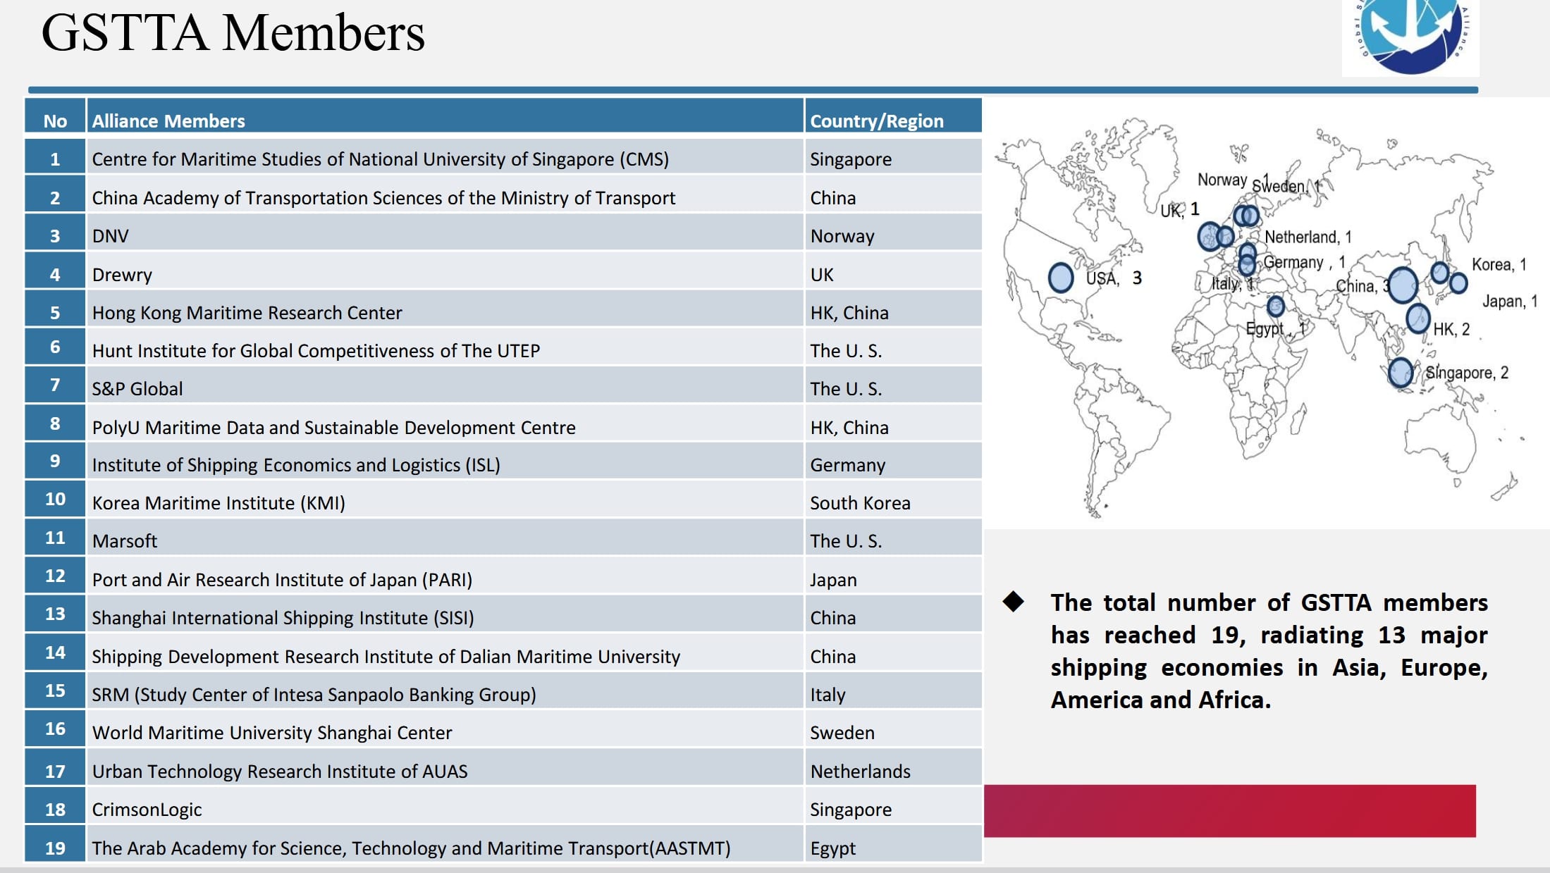The image size is (1550, 873).
Task: Click 'Korea Maritime Institute (KMI)'
Action: [219, 503]
